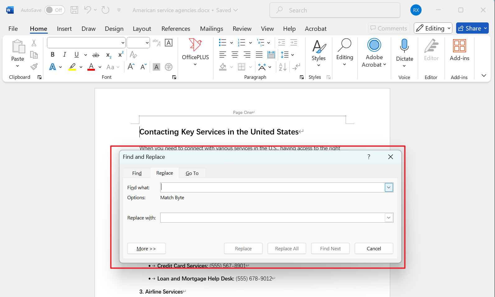Click the More >> button
Viewport: 495px width, 297px height.
tap(146, 248)
